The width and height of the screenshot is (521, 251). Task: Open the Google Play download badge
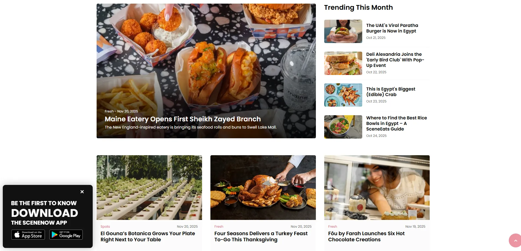coord(66,235)
